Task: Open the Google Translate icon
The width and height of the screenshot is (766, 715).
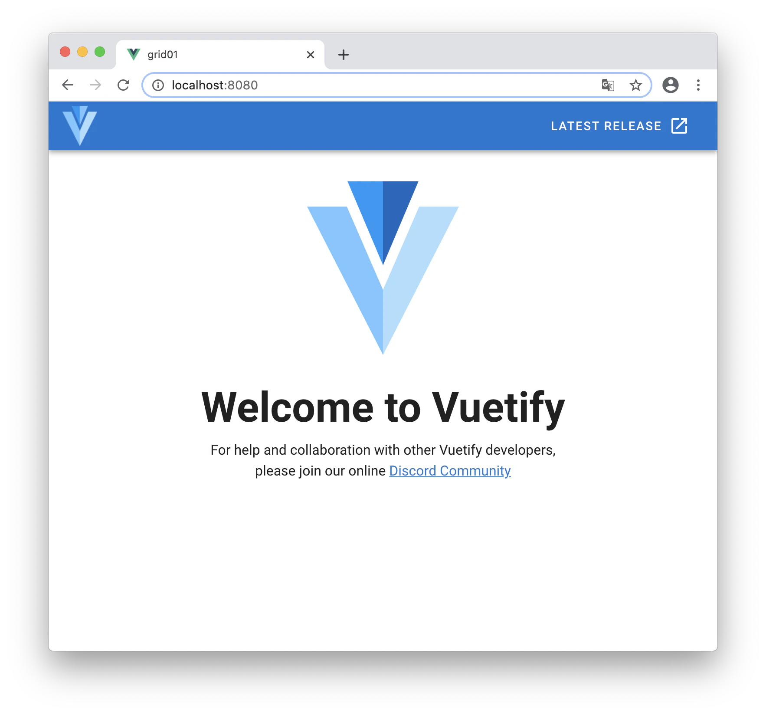Action: tap(608, 85)
